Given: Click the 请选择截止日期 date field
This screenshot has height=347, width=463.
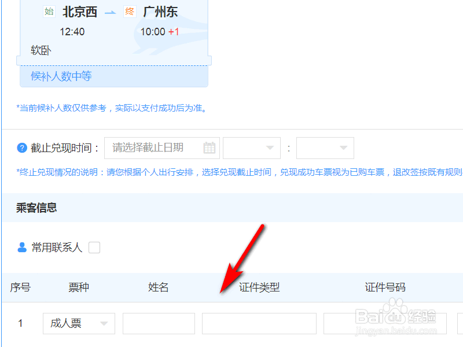Looking at the screenshot, I should point(162,148).
